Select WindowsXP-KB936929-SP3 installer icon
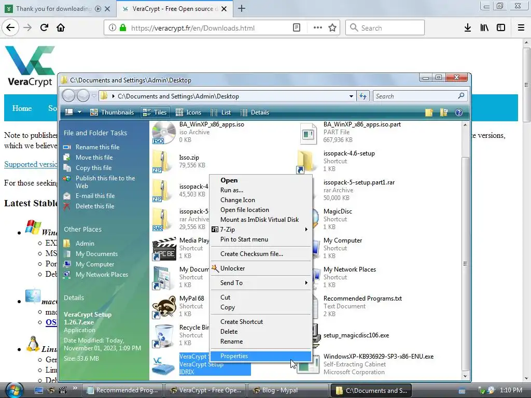 pos(308,364)
